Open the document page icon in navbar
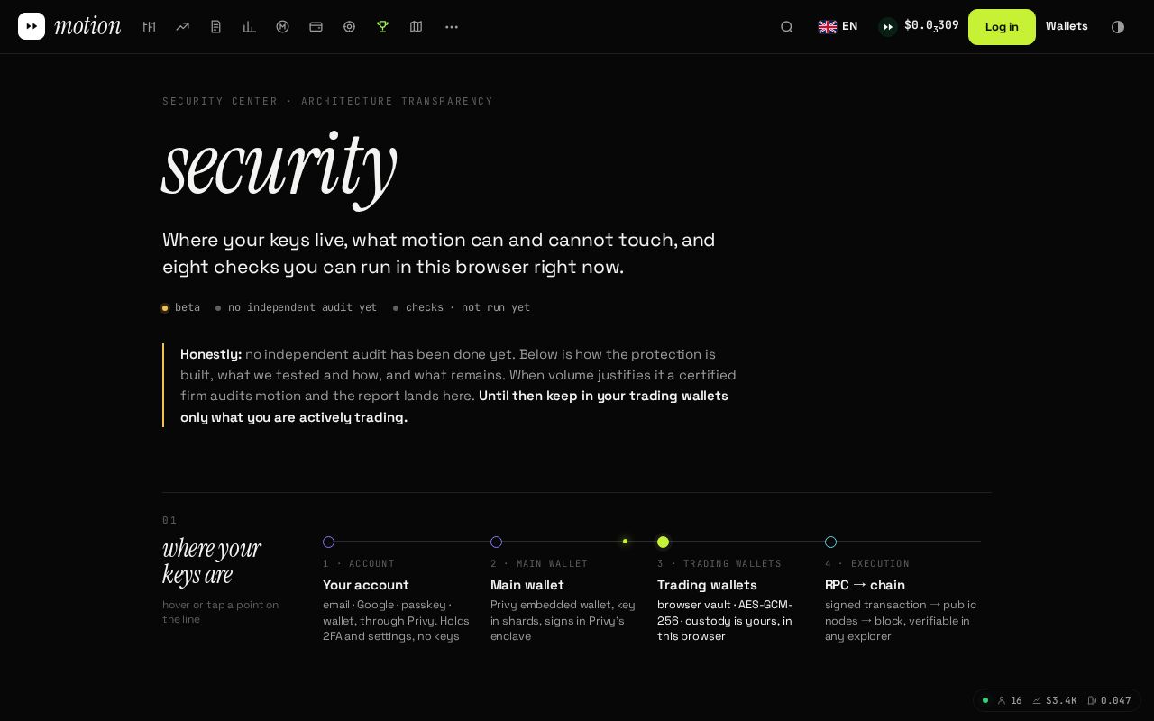 (x=216, y=27)
